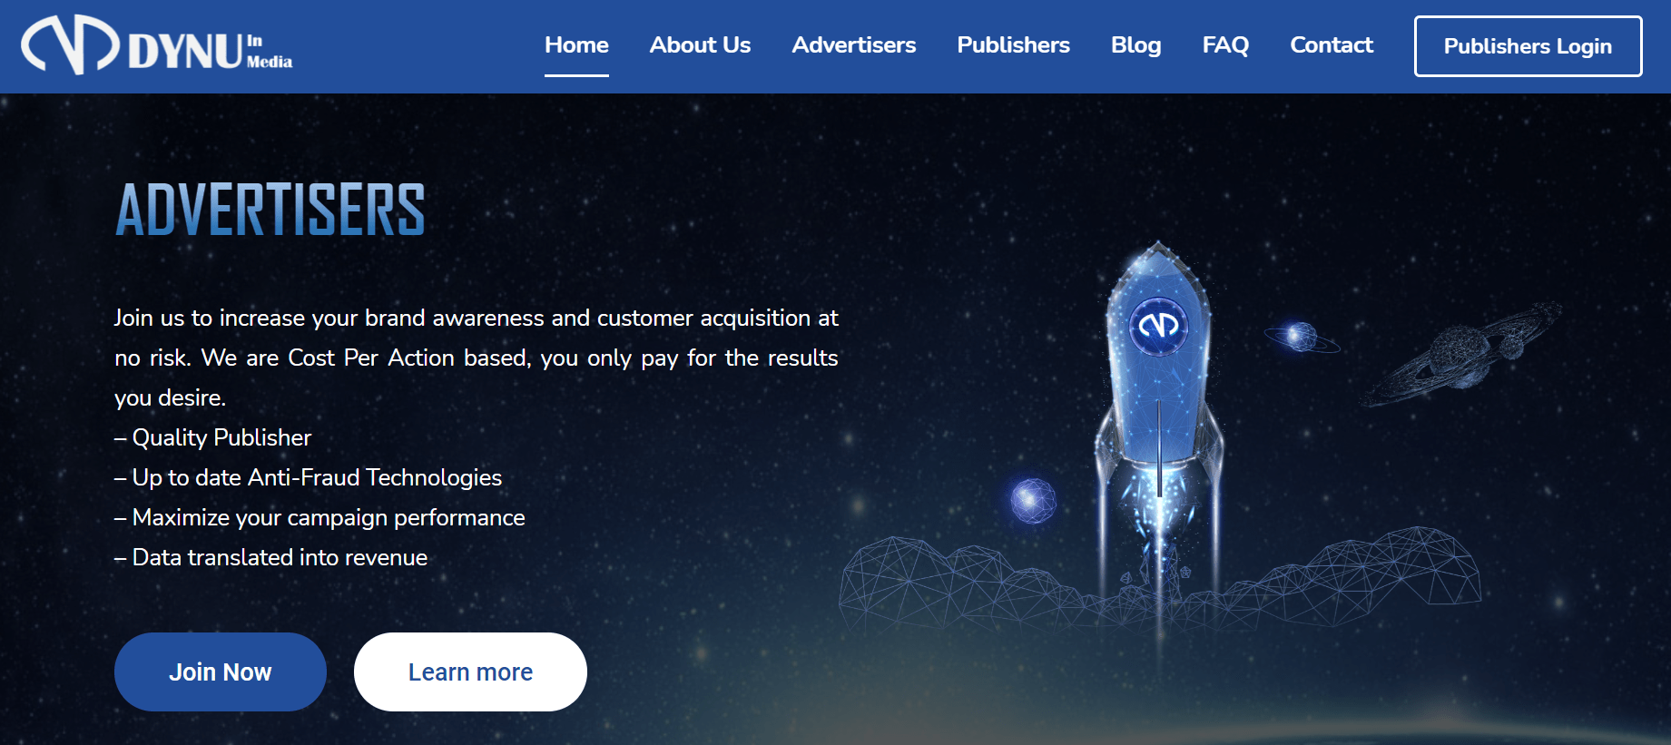Open the Home menu item

pyautogui.click(x=576, y=45)
